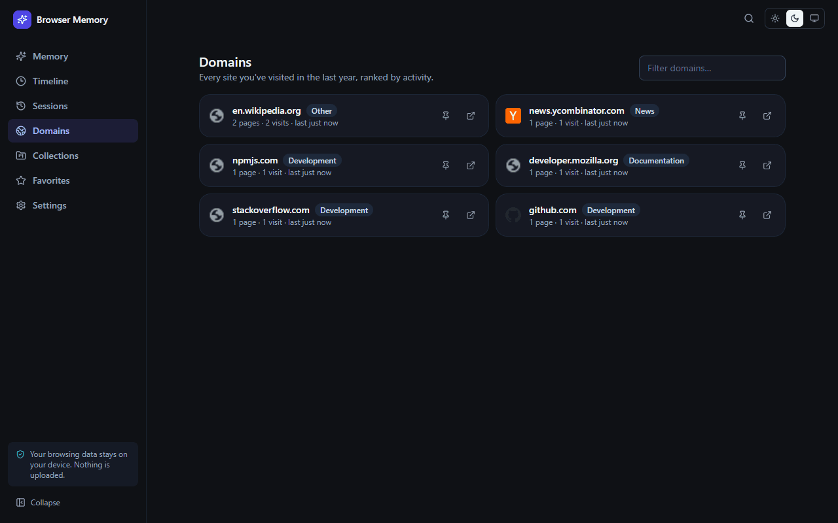Open Sessions from the sidebar

pyautogui.click(x=73, y=106)
